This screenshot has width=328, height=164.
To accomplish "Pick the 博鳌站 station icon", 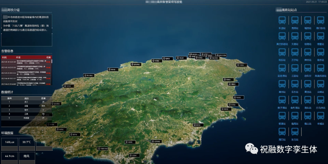I will coord(320,36).
